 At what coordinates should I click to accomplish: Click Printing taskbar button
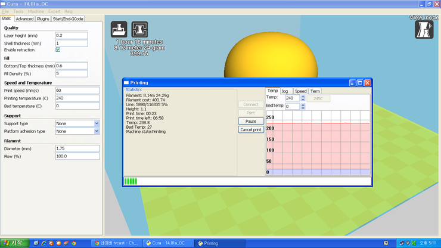click(220, 243)
